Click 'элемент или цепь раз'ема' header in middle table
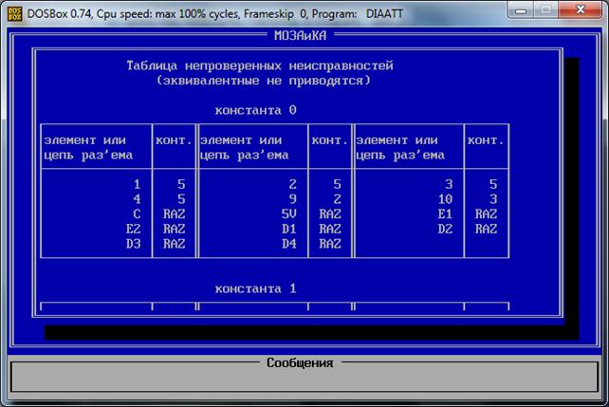 pyautogui.click(x=245, y=148)
